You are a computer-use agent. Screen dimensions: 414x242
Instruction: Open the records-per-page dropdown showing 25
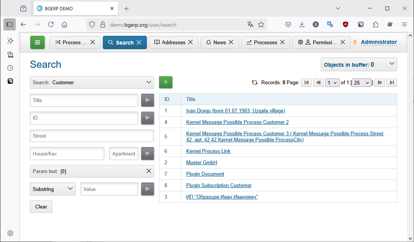[361, 82]
